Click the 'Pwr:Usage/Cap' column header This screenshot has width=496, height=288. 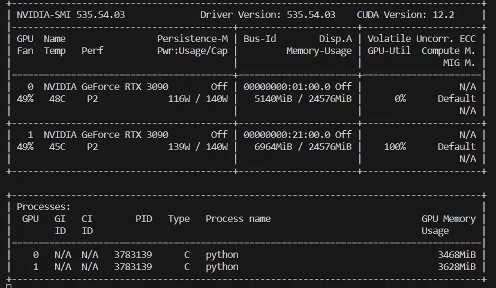click(193, 51)
